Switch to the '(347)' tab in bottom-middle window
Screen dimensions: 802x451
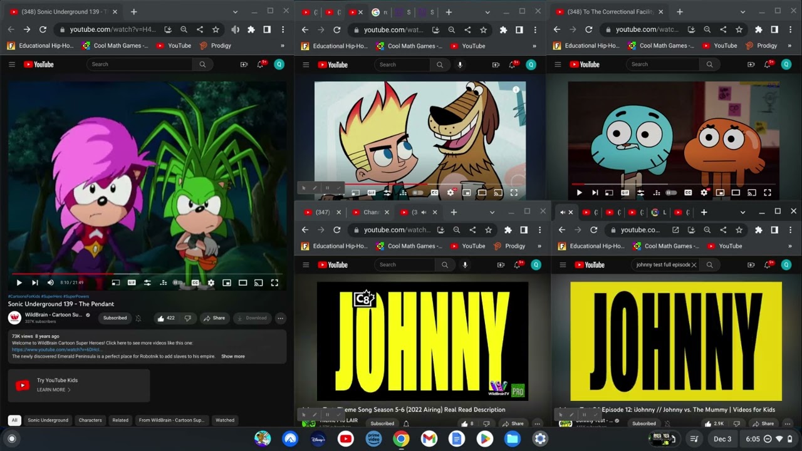click(322, 212)
